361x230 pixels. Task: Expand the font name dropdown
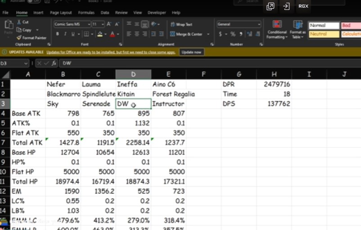(89, 24)
